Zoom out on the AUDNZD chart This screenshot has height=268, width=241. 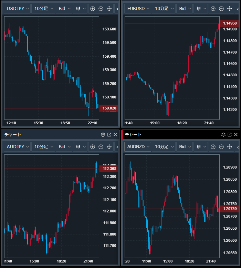coord(221,147)
